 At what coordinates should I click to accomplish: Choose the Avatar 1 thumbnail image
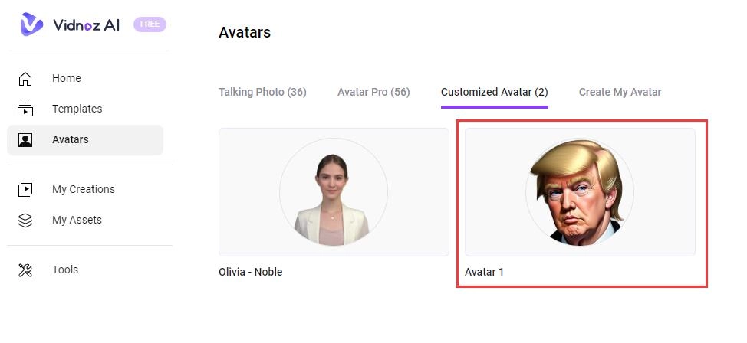[x=580, y=192]
